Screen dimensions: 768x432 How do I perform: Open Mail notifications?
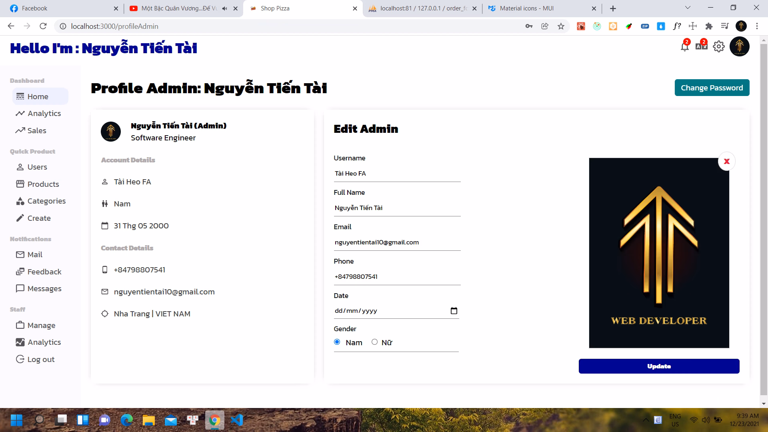(40, 254)
